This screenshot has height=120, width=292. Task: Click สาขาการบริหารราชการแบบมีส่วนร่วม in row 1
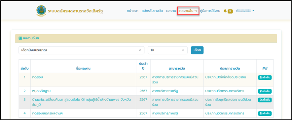[175, 79]
